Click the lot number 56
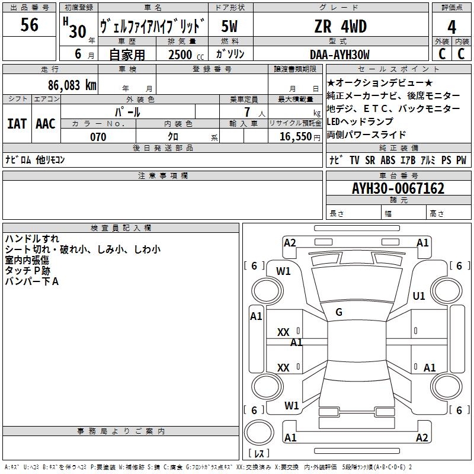 29,25
